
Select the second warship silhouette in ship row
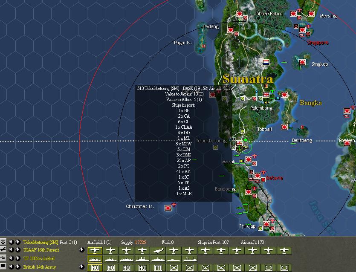click(110, 259)
